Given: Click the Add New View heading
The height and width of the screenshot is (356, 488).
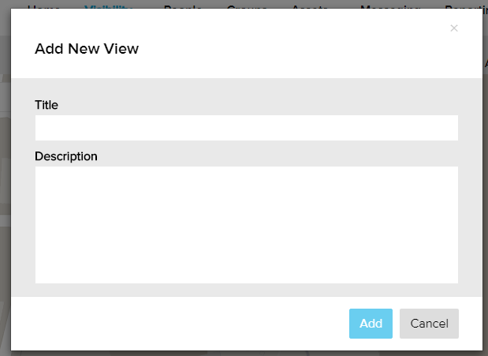Looking at the screenshot, I should point(87,49).
